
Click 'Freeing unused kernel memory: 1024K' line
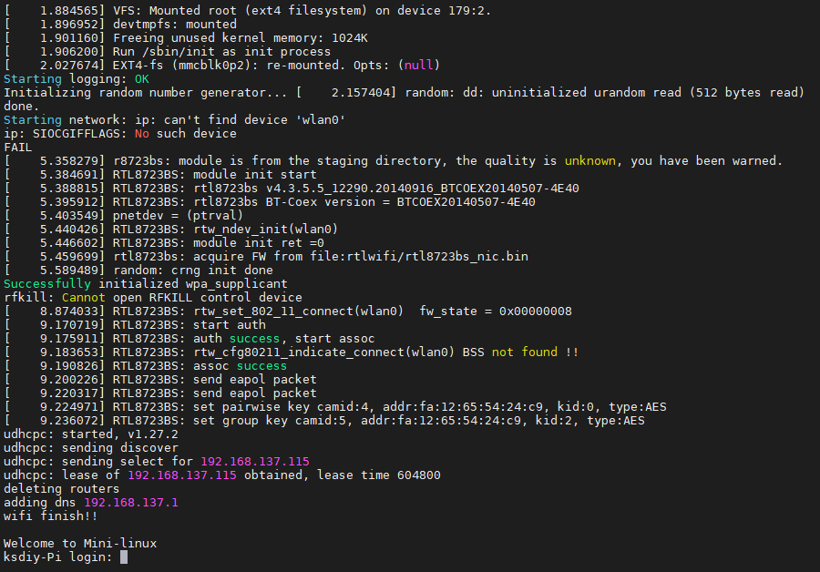tap(186, 38)
